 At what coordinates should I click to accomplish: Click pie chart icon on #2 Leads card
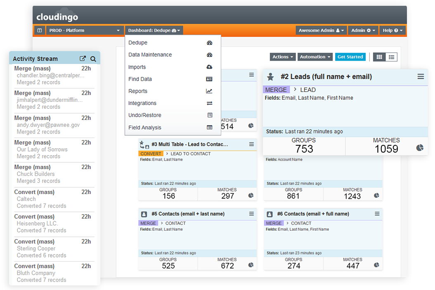point(420,148)
